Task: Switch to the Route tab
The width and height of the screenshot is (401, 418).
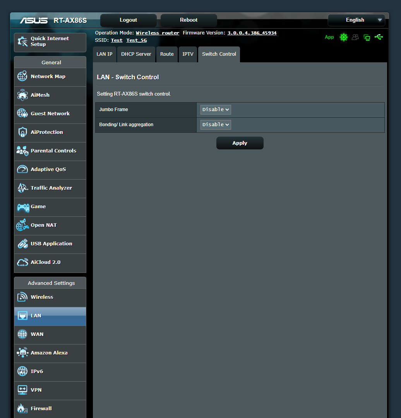Action: tap(167, 54)
